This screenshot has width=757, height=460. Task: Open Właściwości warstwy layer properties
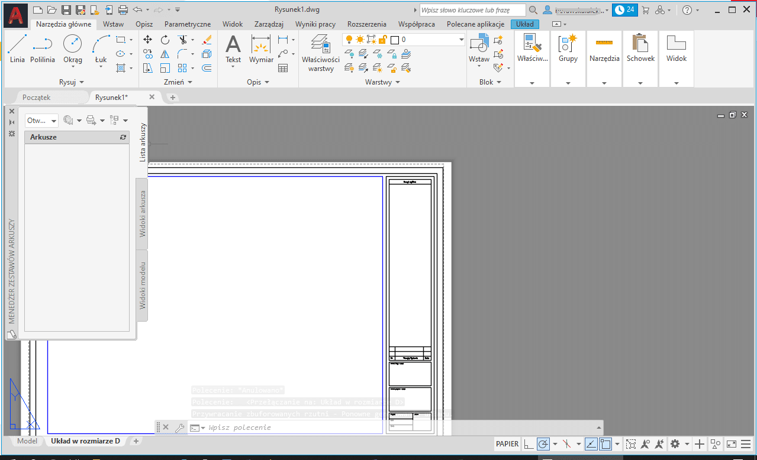(321, 53)
